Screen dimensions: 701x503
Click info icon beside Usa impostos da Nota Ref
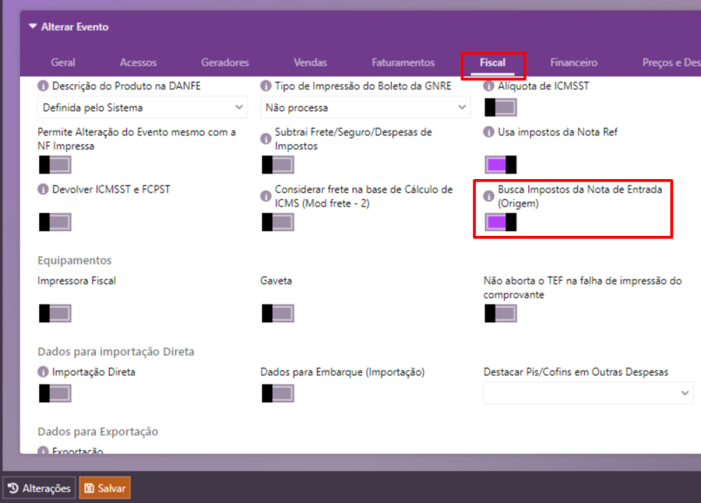[x=488, y=132]
